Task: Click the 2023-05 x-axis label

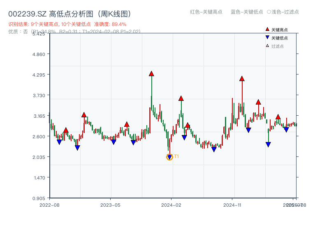Action: click(110, 205)
